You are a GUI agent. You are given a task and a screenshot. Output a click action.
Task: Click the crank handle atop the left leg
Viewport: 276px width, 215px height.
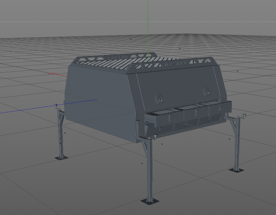click(56, 106)
